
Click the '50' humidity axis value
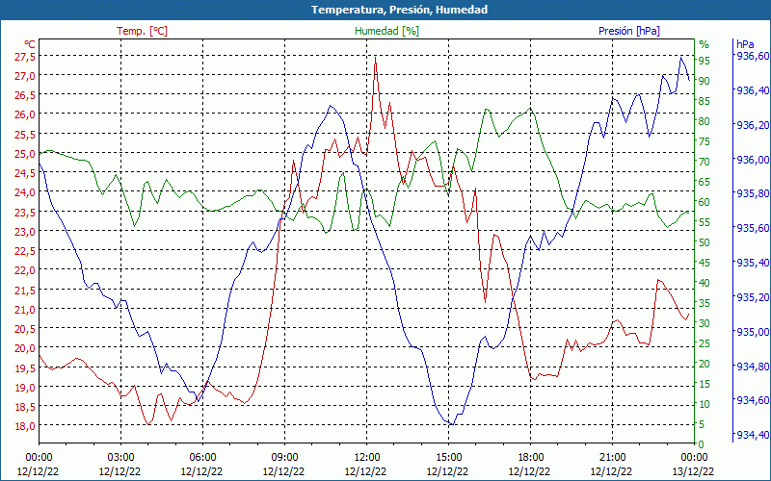(705, 242)
